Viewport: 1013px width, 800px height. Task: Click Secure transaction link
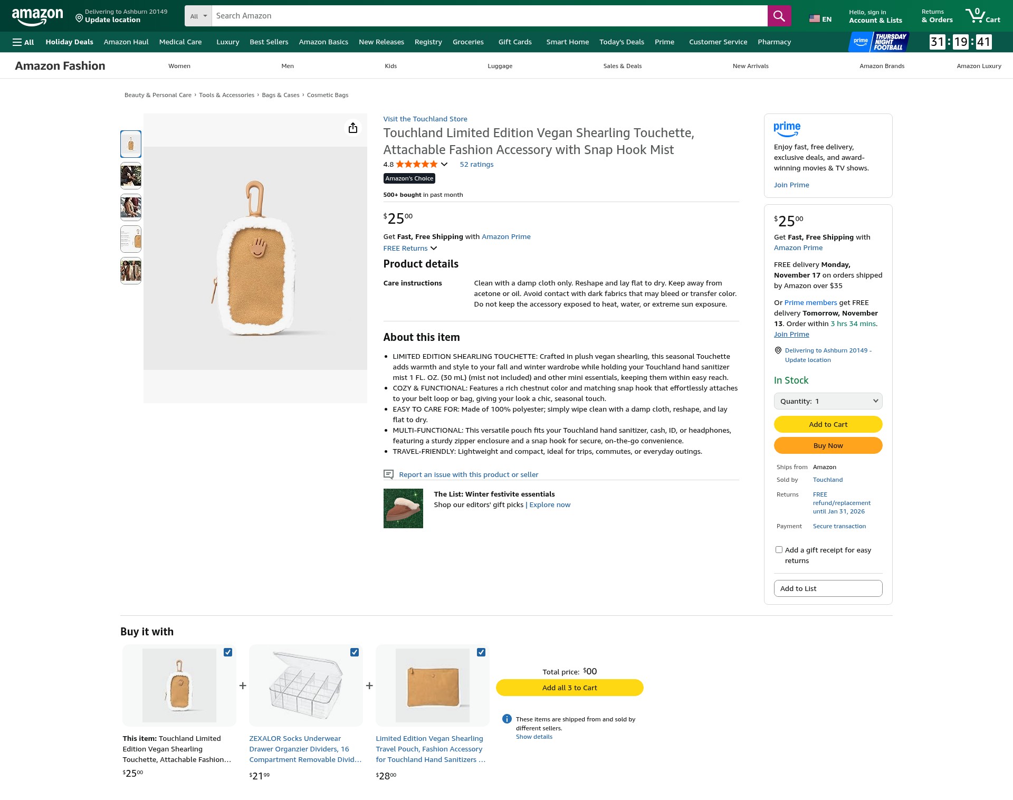coord(839,526)
